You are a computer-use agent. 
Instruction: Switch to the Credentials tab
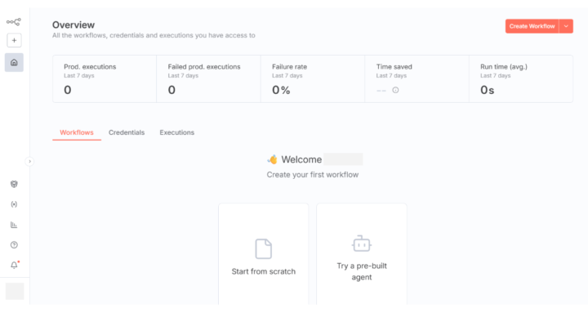pyautogui.click(x=127, y=132)
